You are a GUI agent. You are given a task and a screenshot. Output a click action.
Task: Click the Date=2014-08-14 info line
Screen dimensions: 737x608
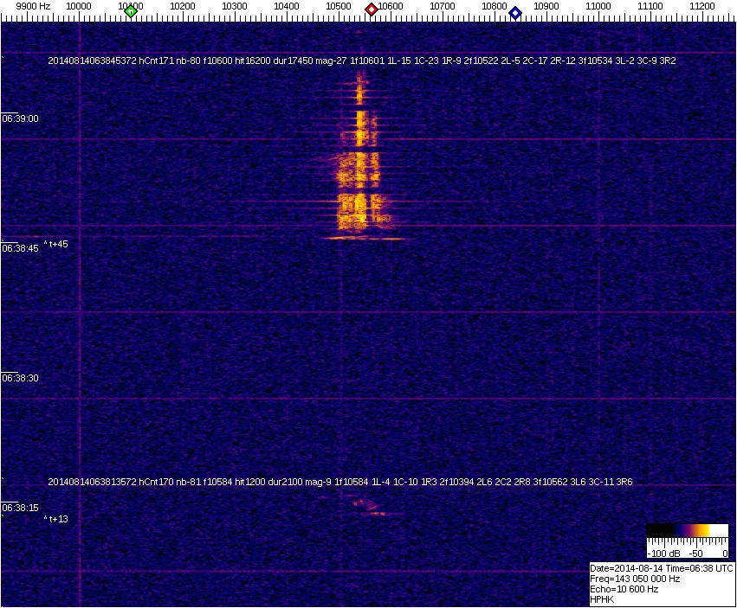(662, 568)
